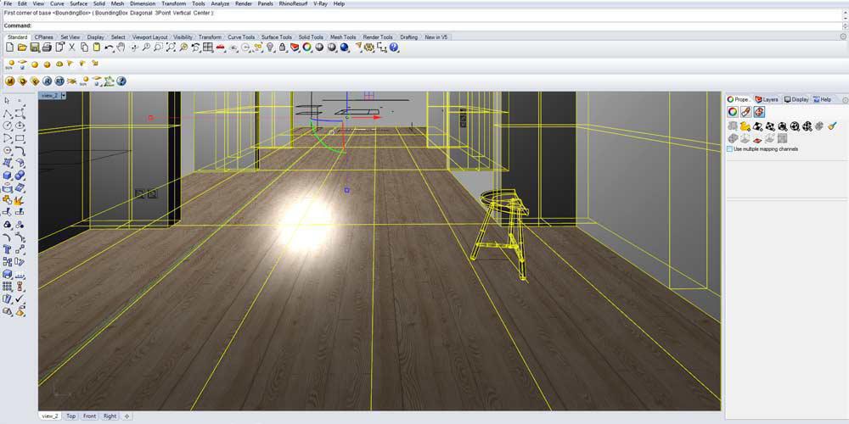Select the Print icon in toolbar

pyautogui.click(x=47, y=47)
